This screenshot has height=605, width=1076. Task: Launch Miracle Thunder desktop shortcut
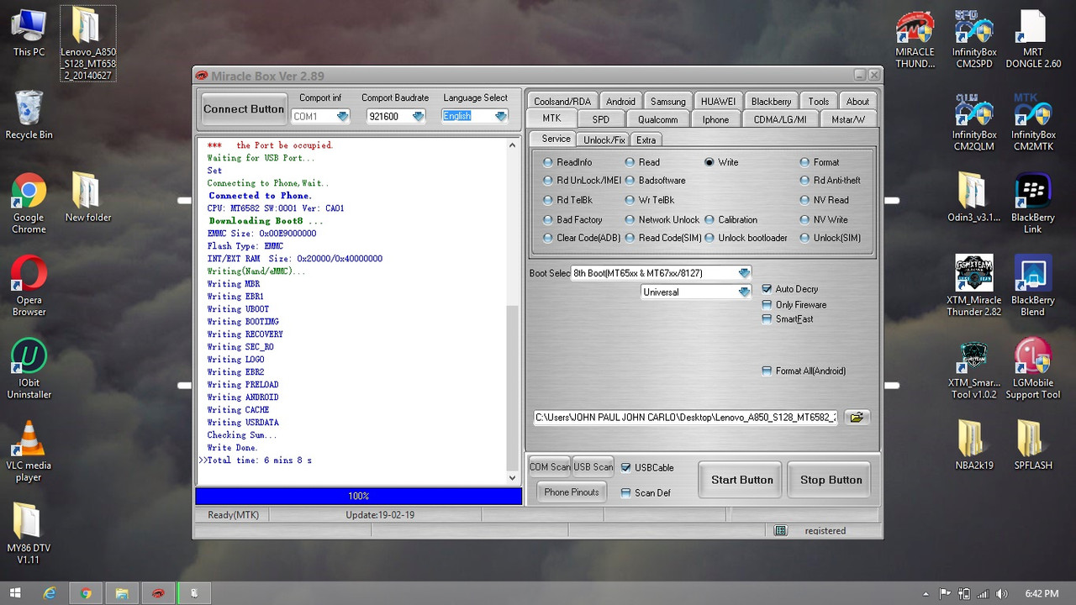915,40
